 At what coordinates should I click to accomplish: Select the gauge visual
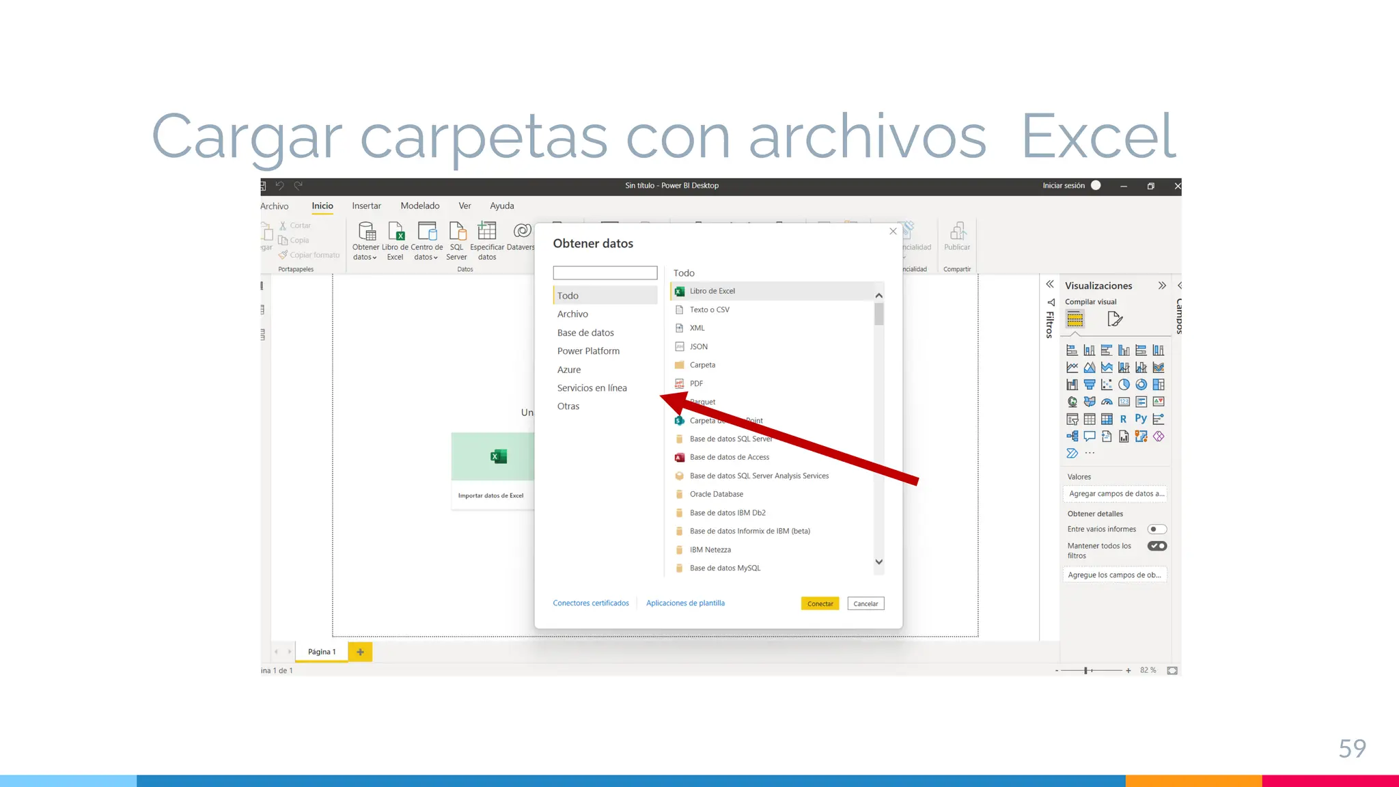[x=1107, y=402]
